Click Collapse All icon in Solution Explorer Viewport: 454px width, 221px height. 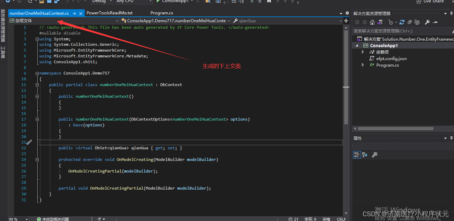410,22
